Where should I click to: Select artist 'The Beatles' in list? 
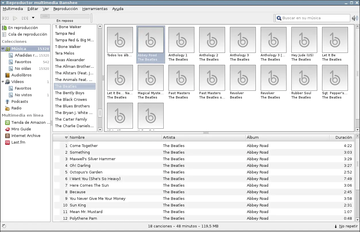75,86
